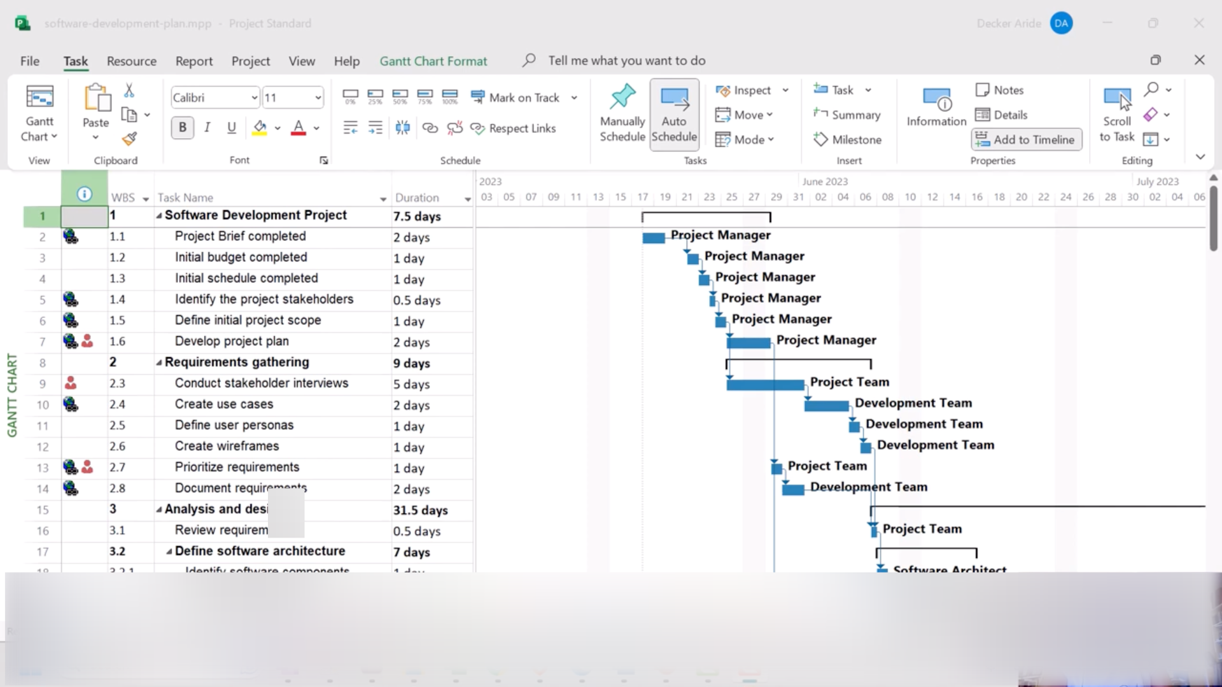Collapse Requirements gathering summary task
Image resolution: width=1222 pixels, height=687 pixels.
click(x=159, y=363)
